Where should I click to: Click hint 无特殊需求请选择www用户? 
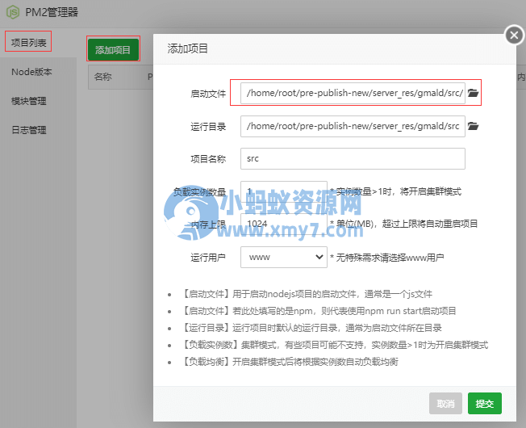click(x=386, y=258)
